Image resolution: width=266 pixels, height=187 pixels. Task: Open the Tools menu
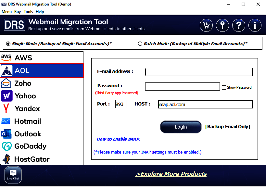(x=28, y=12)
